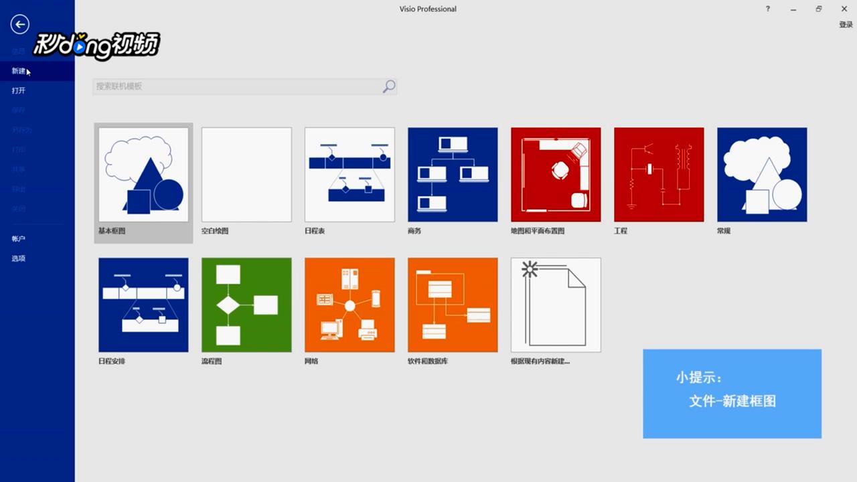Click the 日程表 label text

pyautogui.click(x=315, y=231)
